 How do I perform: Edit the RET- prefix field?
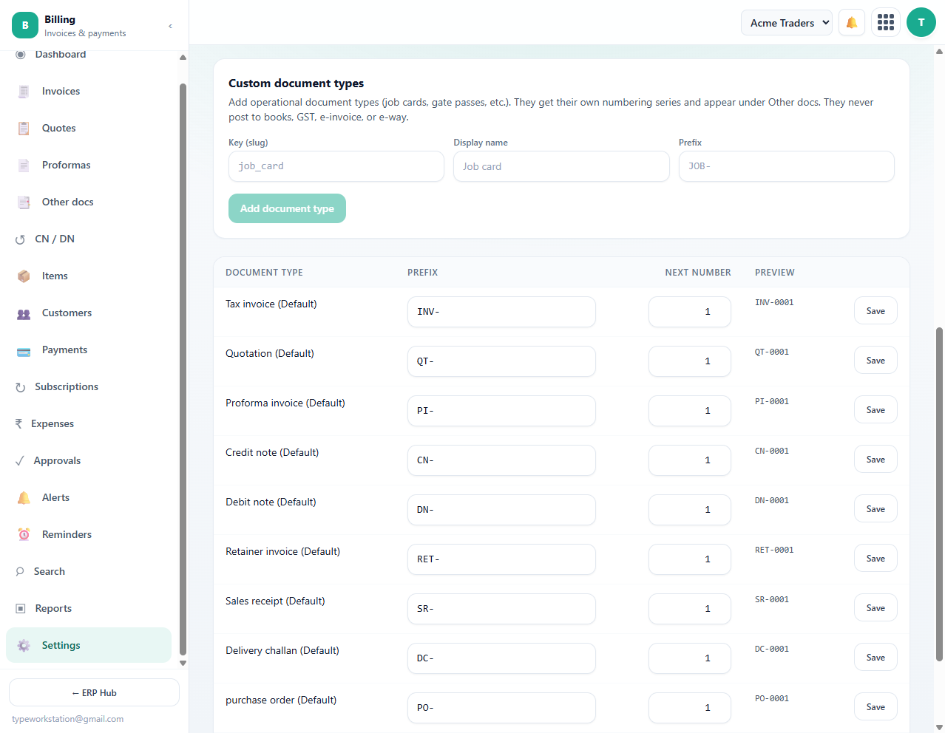pos(501,559)
